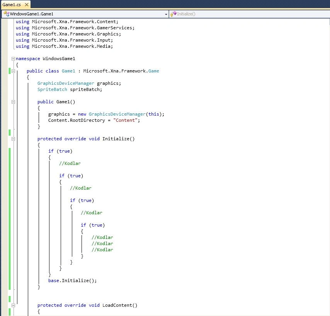330x316 pixels.
Task: Collapse the Game1 class definition
Action: click(13, 71)
